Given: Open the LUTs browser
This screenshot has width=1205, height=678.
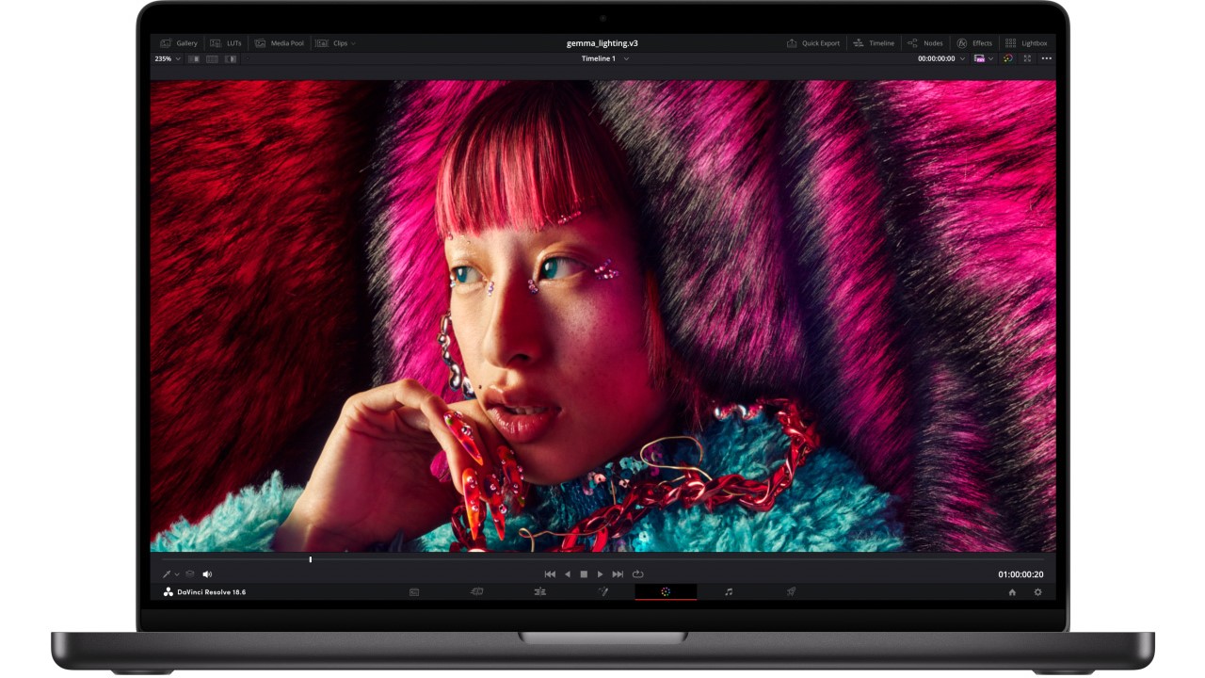Looking at the screenshot, I should point(226,43).
